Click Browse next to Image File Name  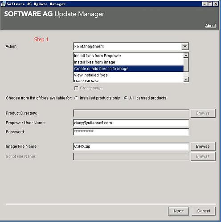tap(203, 147)
